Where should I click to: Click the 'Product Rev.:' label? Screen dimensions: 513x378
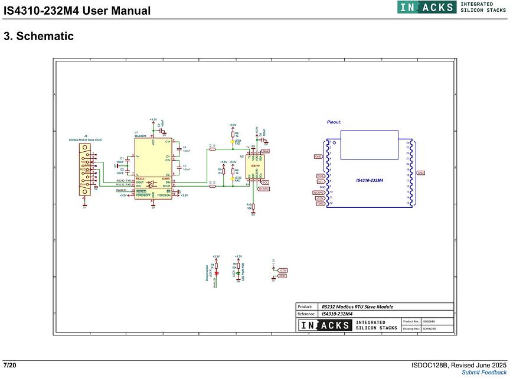411,321
